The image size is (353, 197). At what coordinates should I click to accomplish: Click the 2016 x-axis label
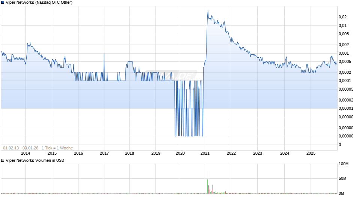78,153
